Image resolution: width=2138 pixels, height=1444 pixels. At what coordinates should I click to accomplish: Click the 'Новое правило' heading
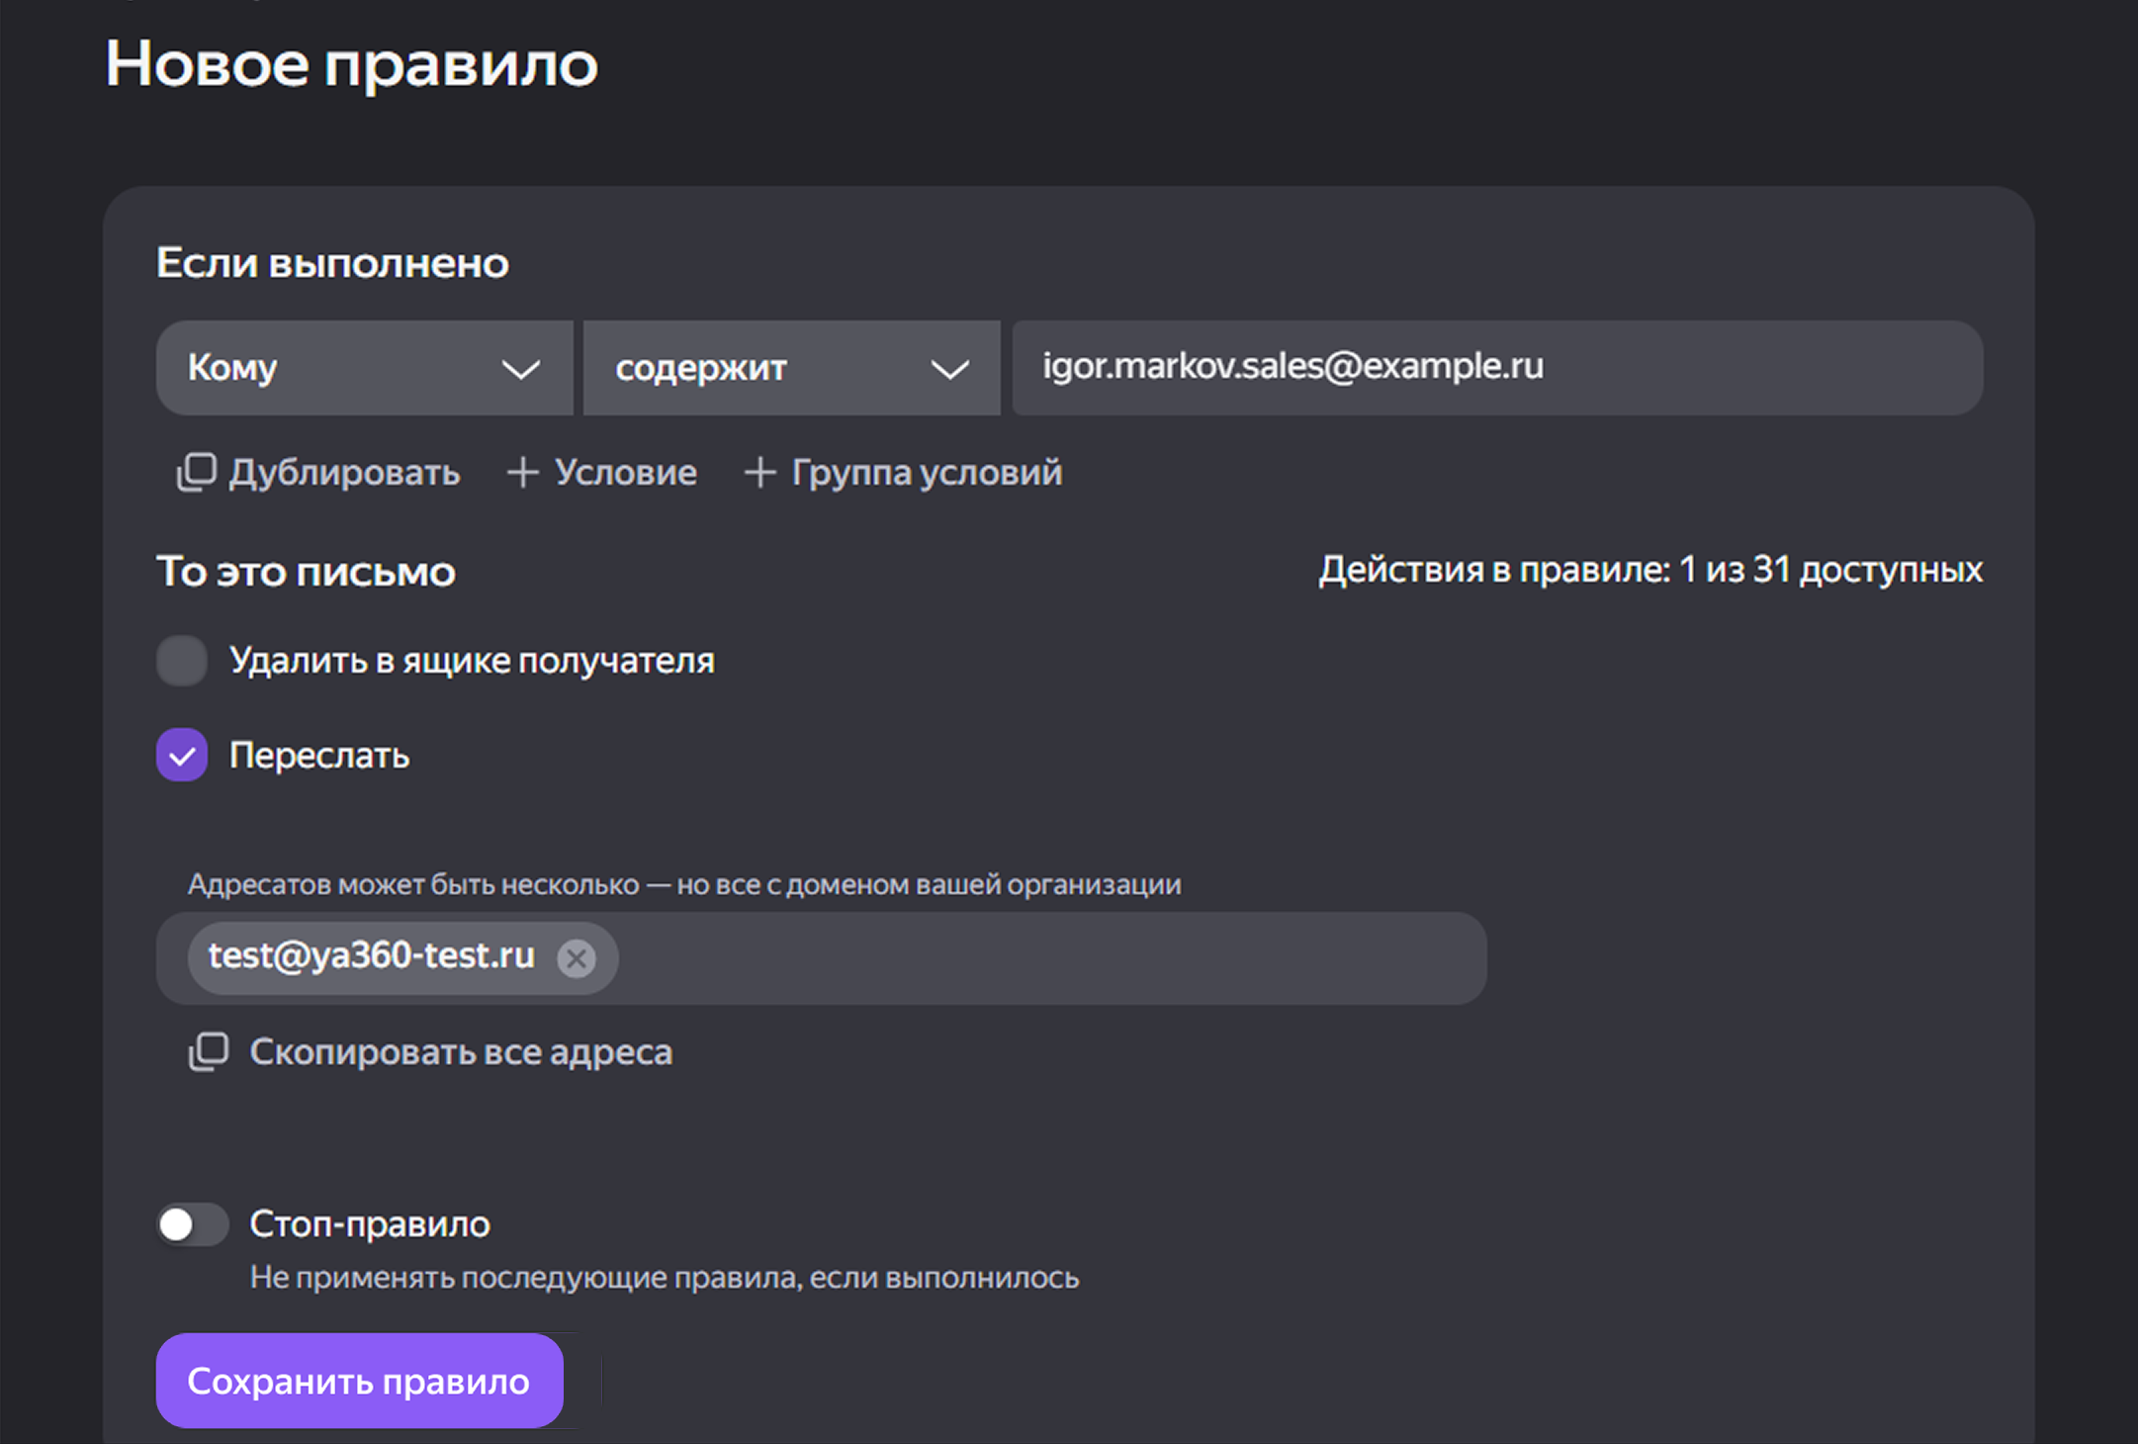[x=352, y=64]
